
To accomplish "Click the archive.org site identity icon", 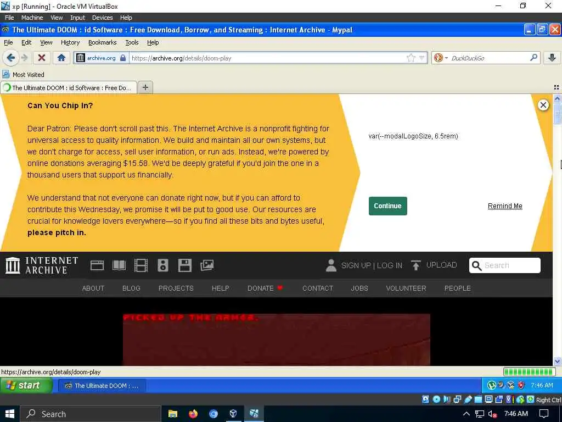I will [81, 58].
